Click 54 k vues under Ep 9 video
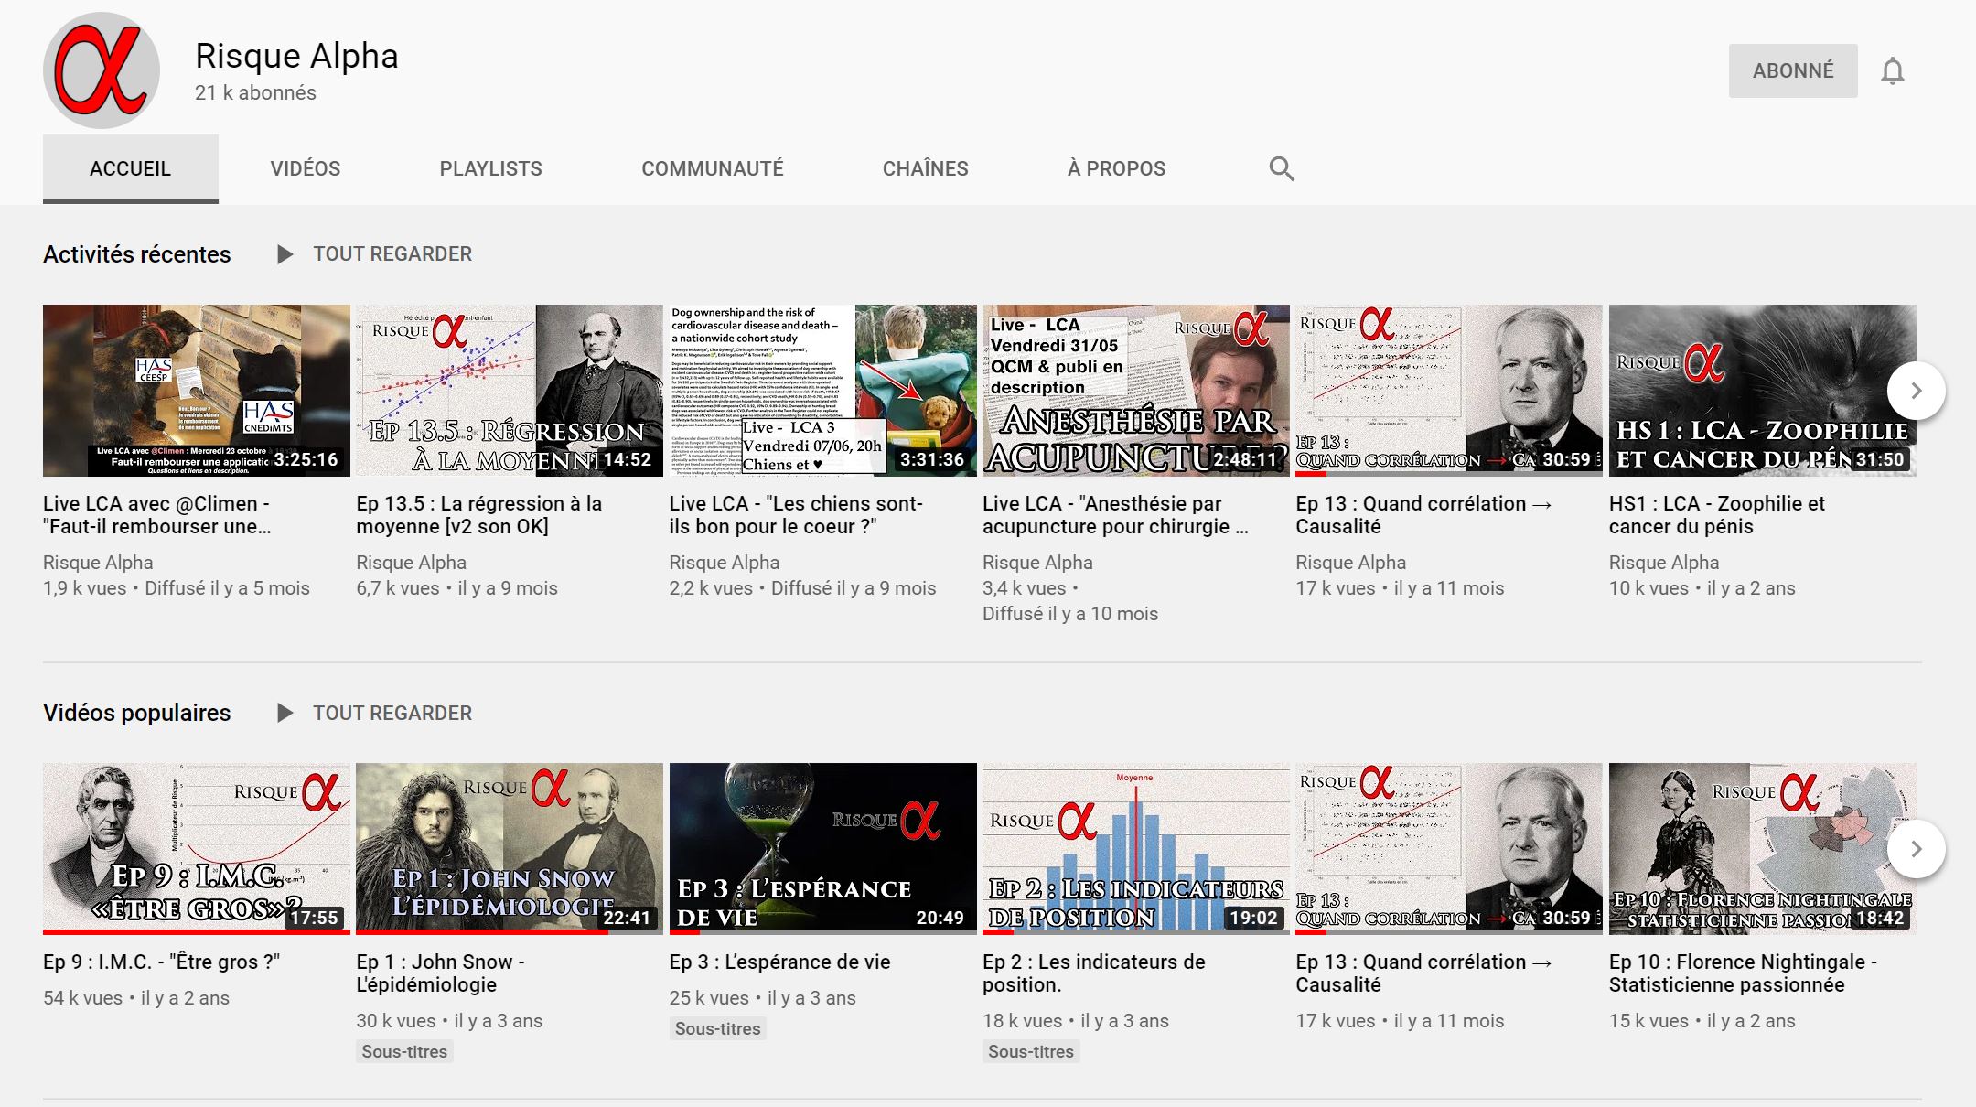This screenshot has width=1976, height=1107. [82, 998]
